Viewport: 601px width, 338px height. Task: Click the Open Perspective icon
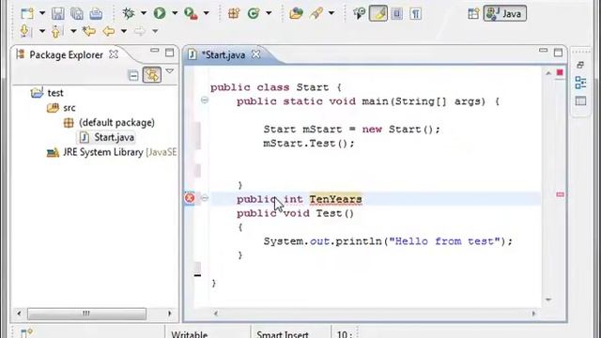[x=473, y=14]
